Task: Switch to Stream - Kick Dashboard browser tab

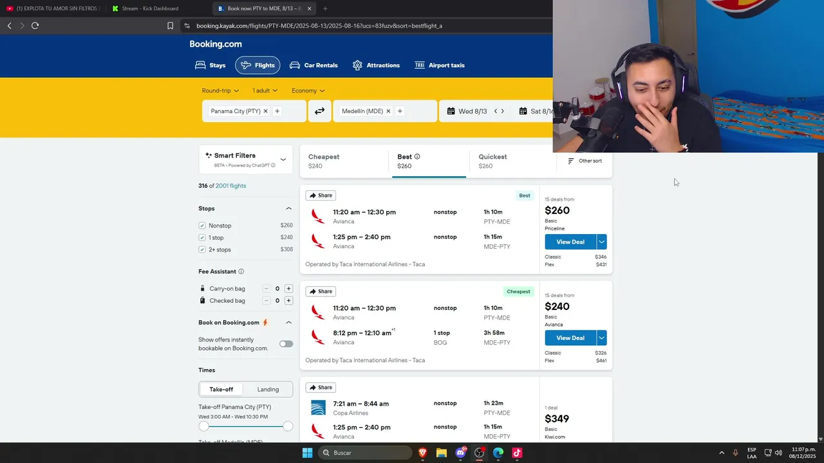Action: 158,8
